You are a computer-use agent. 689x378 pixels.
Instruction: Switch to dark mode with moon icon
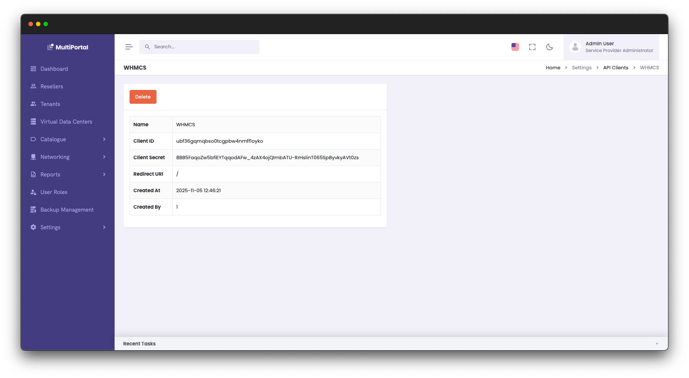tap(550, 47)
